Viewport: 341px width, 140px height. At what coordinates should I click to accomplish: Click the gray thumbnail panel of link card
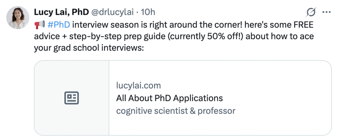tap(72, 98)
